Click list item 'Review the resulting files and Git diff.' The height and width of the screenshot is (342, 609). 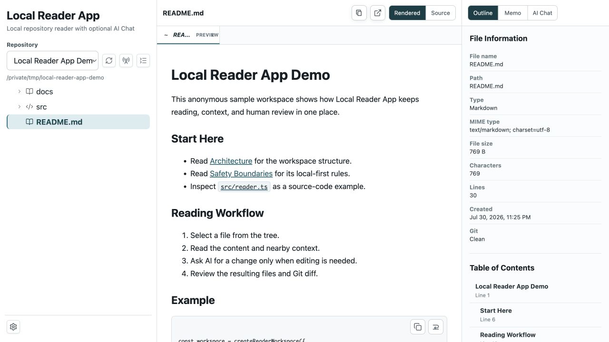[254, 274]
